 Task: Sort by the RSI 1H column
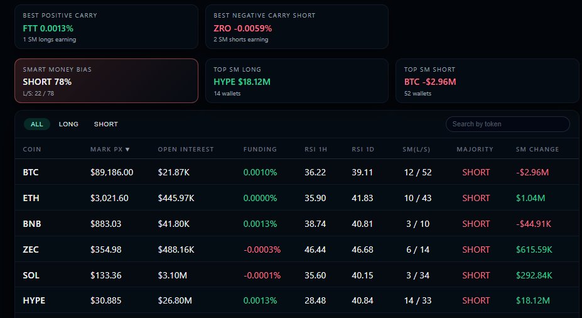[x=316, y=149]
